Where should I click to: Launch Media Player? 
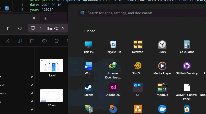pyautogui.click(x=162, y=68)
